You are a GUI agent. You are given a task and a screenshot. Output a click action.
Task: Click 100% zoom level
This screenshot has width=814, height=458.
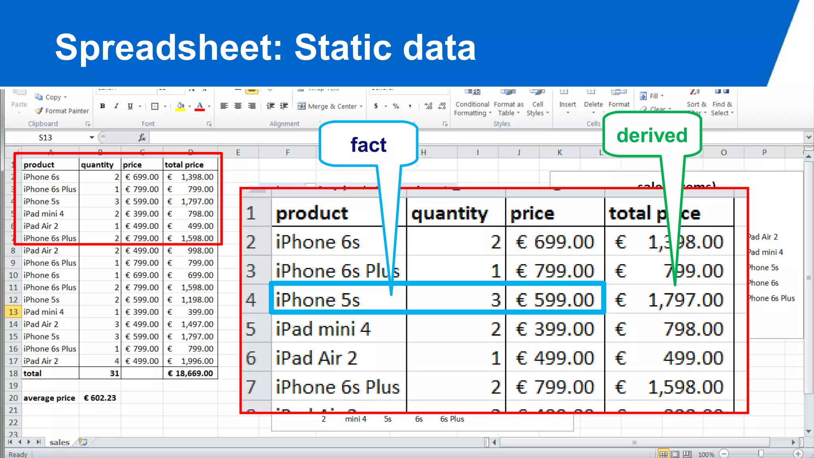pyautogui.click(x=706, y=454)
